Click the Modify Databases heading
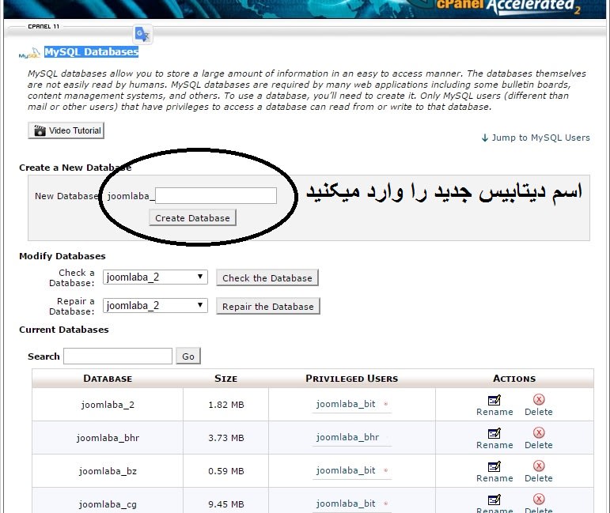610x513 pixels. [63, 256]
